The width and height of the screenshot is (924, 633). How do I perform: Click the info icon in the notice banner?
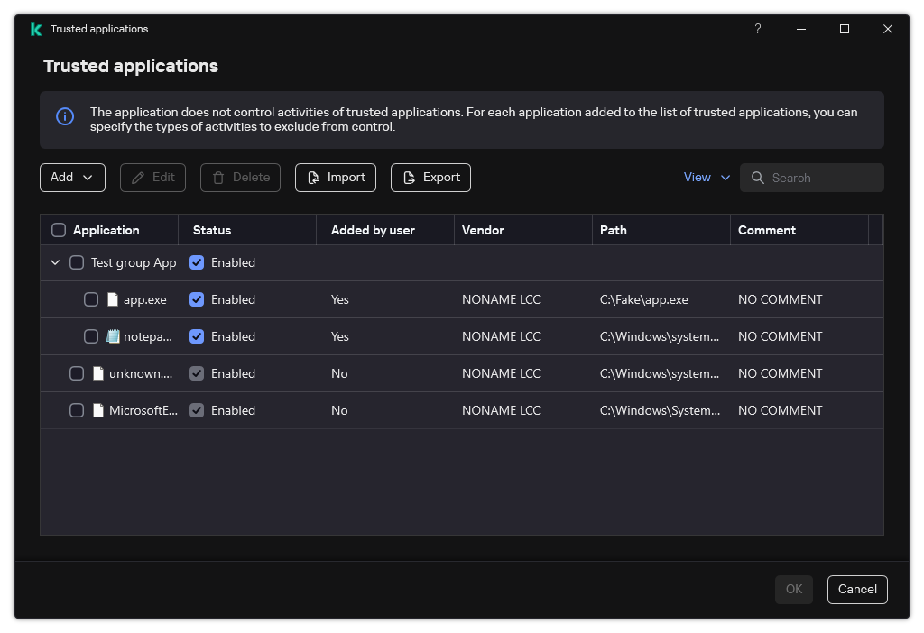click(64, 117)
